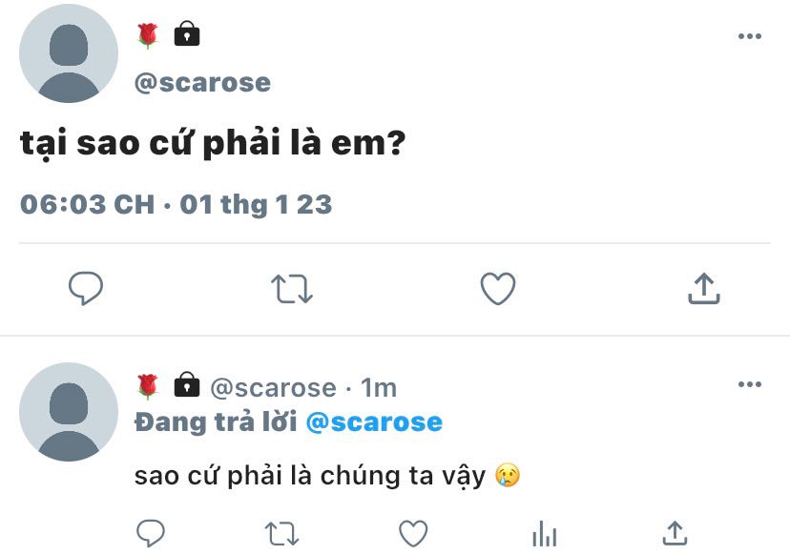Open the reply author's profile avatar
Screen dimensions: 790x555
69,412
